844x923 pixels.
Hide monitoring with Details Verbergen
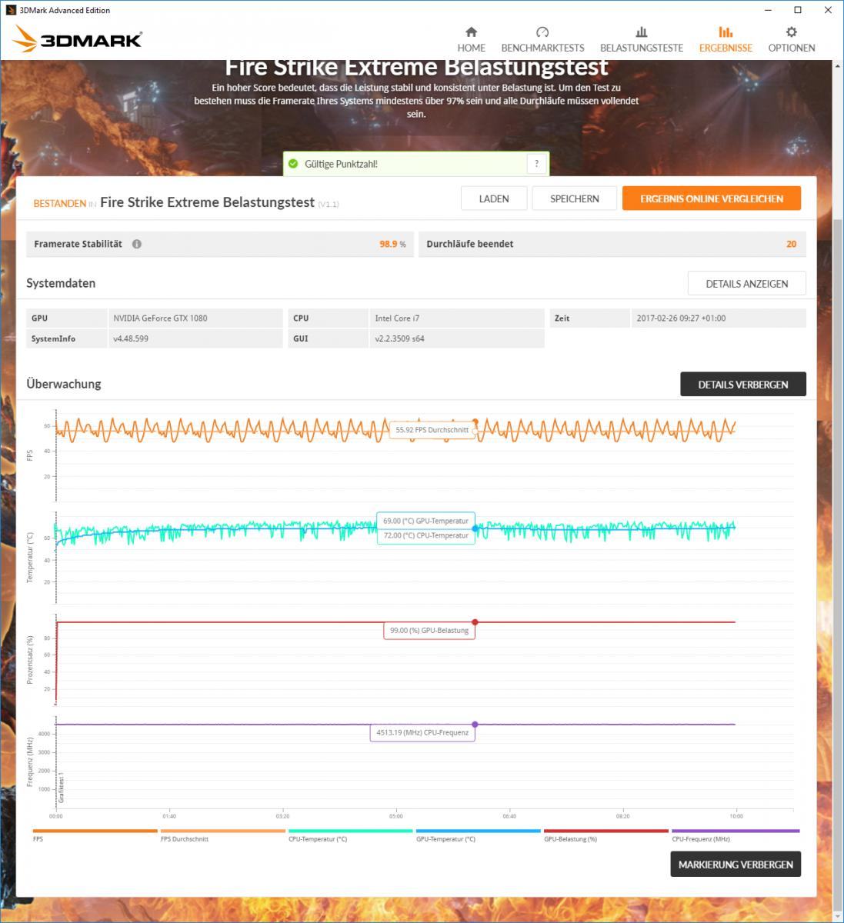point(743,385)
